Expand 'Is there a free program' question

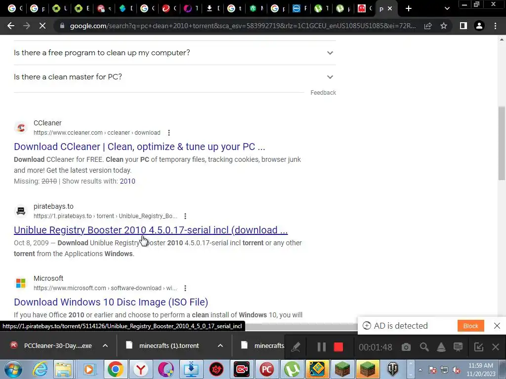(175, 52)
